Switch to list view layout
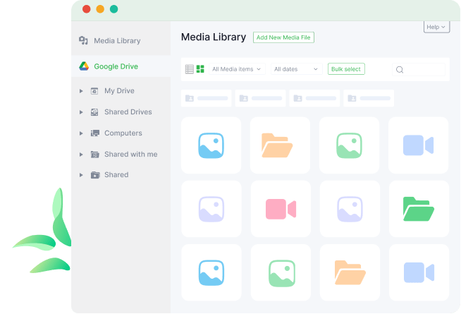Viewport: 461px width, 314px height. (x=189, y=69)
